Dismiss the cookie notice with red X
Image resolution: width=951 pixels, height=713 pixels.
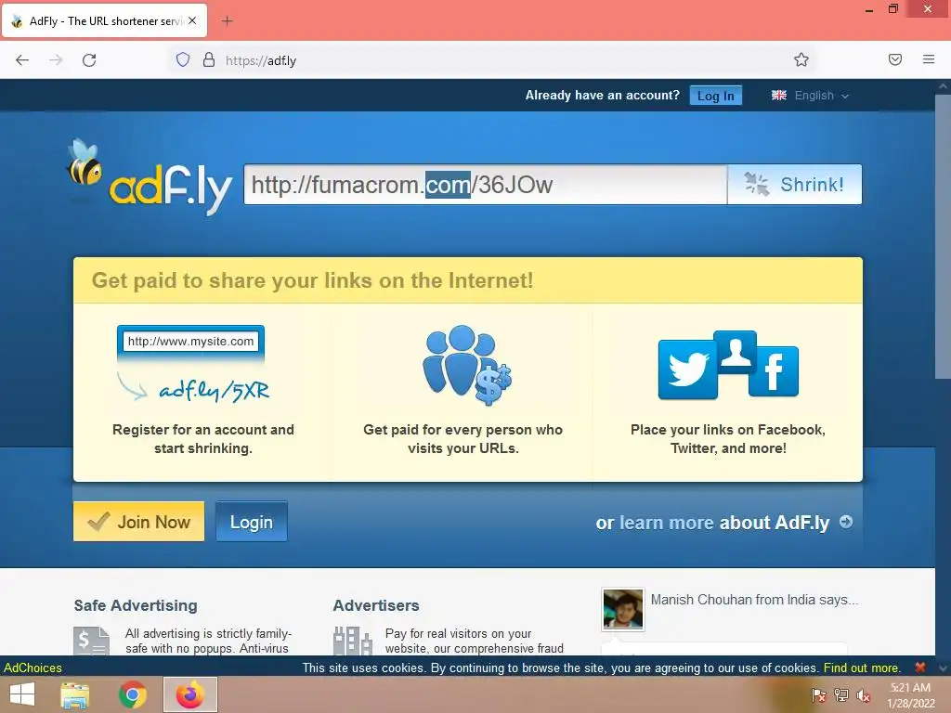(920, 667)
